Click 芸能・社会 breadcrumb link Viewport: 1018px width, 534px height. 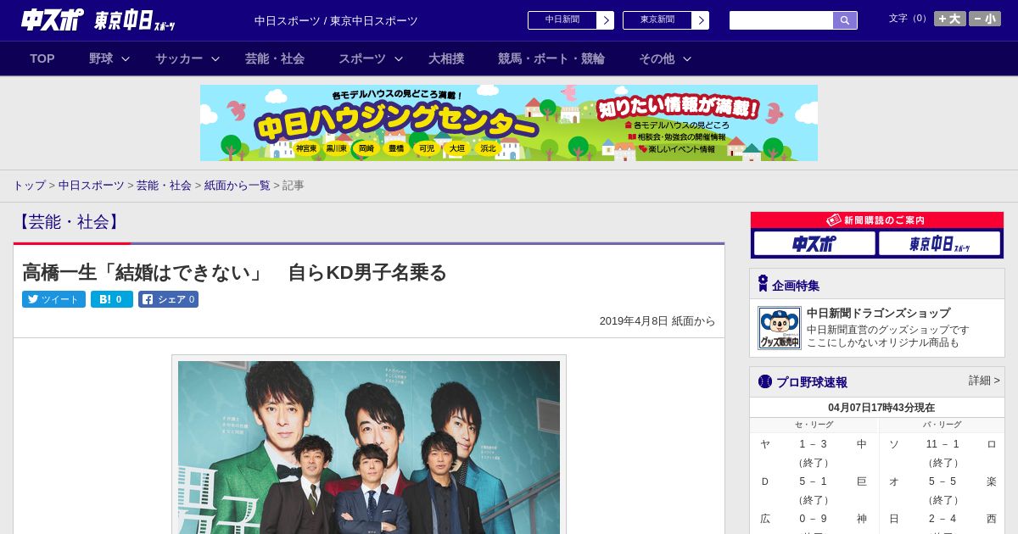coord(164,185)
